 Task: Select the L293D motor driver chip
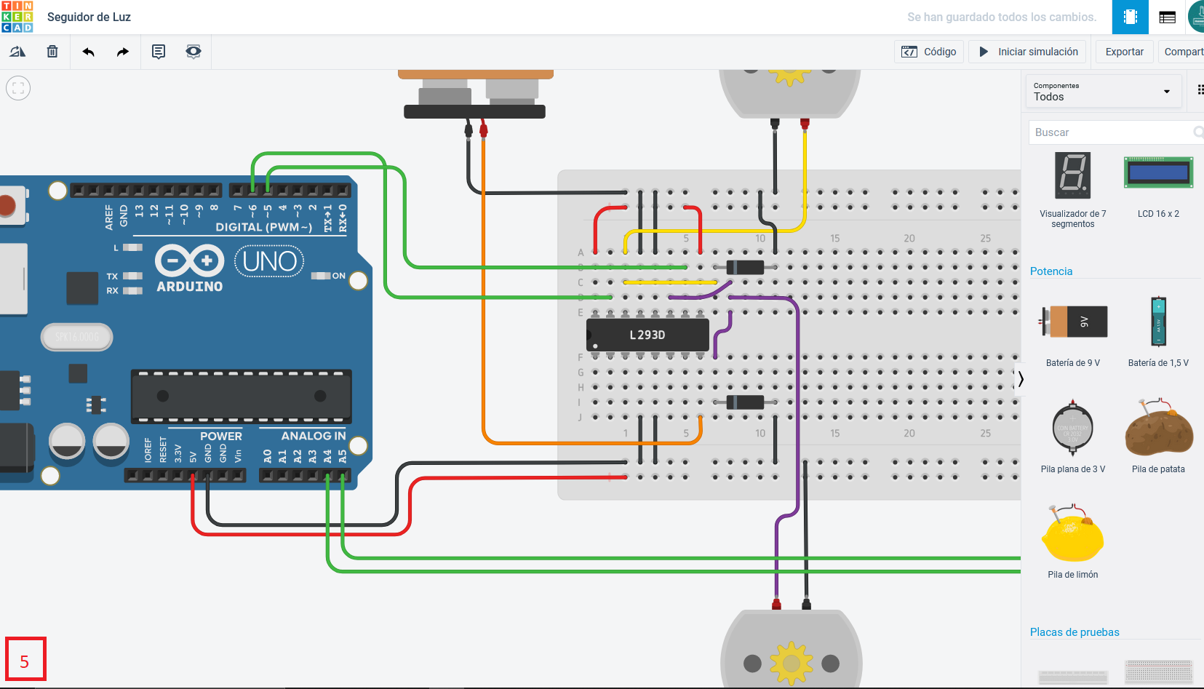tap(647, 335)
